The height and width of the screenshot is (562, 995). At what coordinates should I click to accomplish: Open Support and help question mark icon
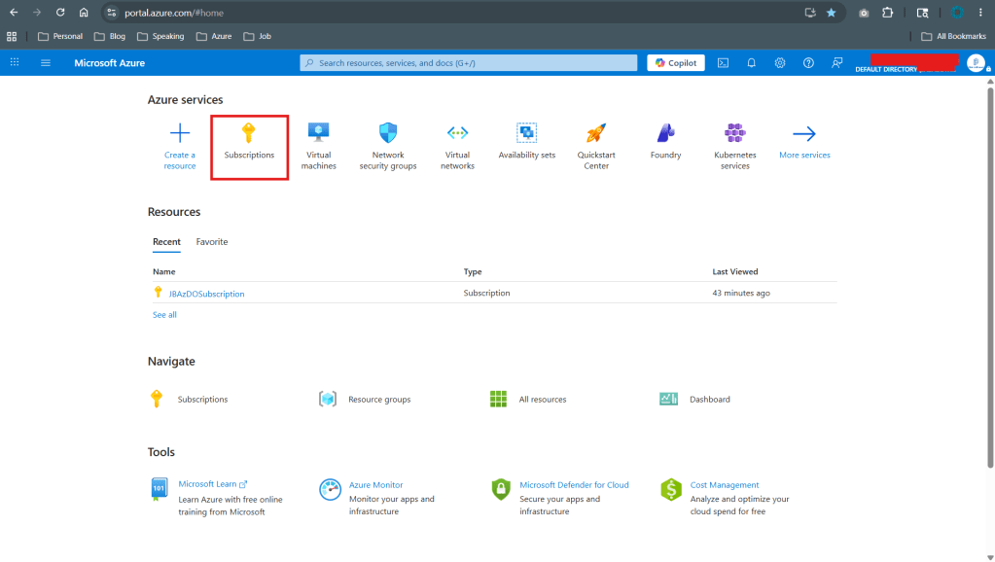(x=808, y=63)
